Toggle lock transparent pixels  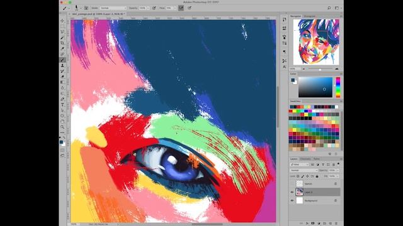pyautogui.click(x=298, y=176)
